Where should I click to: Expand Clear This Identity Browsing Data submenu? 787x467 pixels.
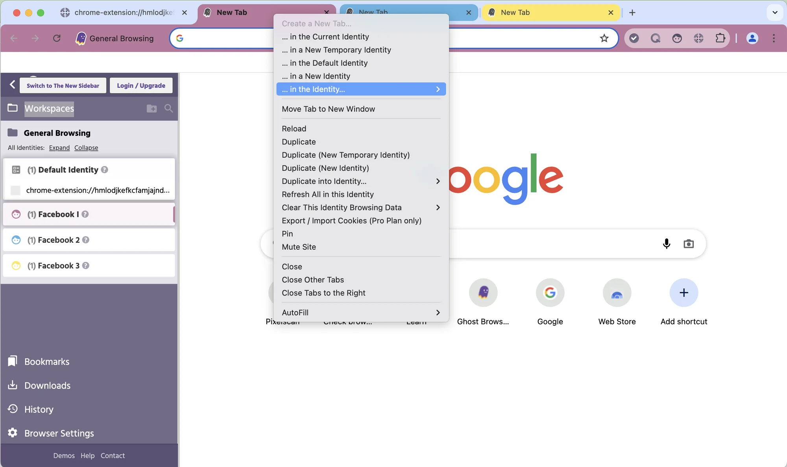(361, 207)
